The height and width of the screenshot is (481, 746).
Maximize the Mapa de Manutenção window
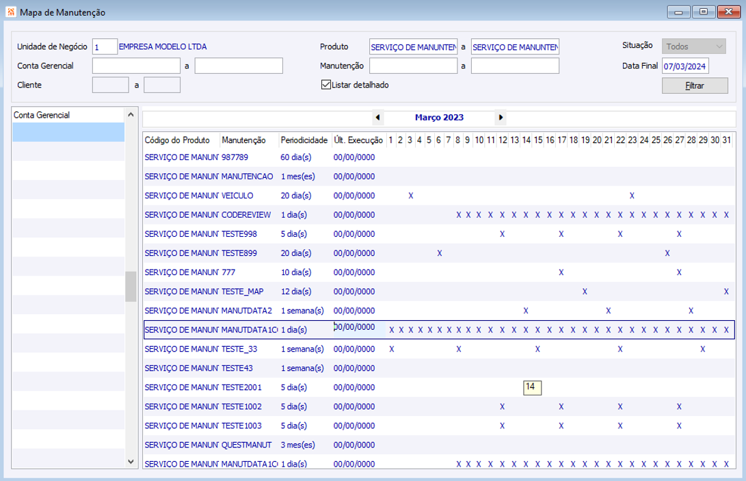coord(704,12)
